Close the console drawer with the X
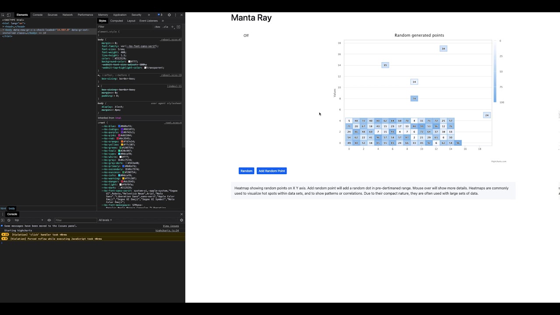Viewport: 560px width, 315px height. pyautogui.click(x=182, y=214)
